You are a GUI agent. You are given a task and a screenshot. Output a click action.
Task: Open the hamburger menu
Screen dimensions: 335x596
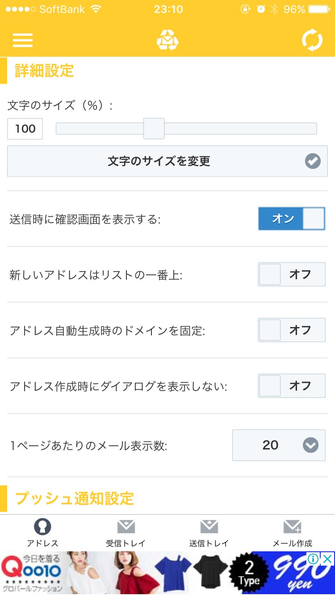(23, 40)
